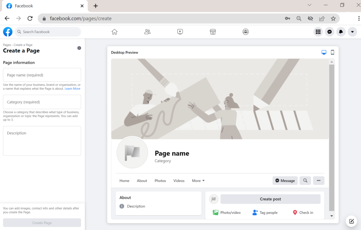361x230 pixels.
Task: Focus the Search Facebook box
Action: click(x=48, y=32)
